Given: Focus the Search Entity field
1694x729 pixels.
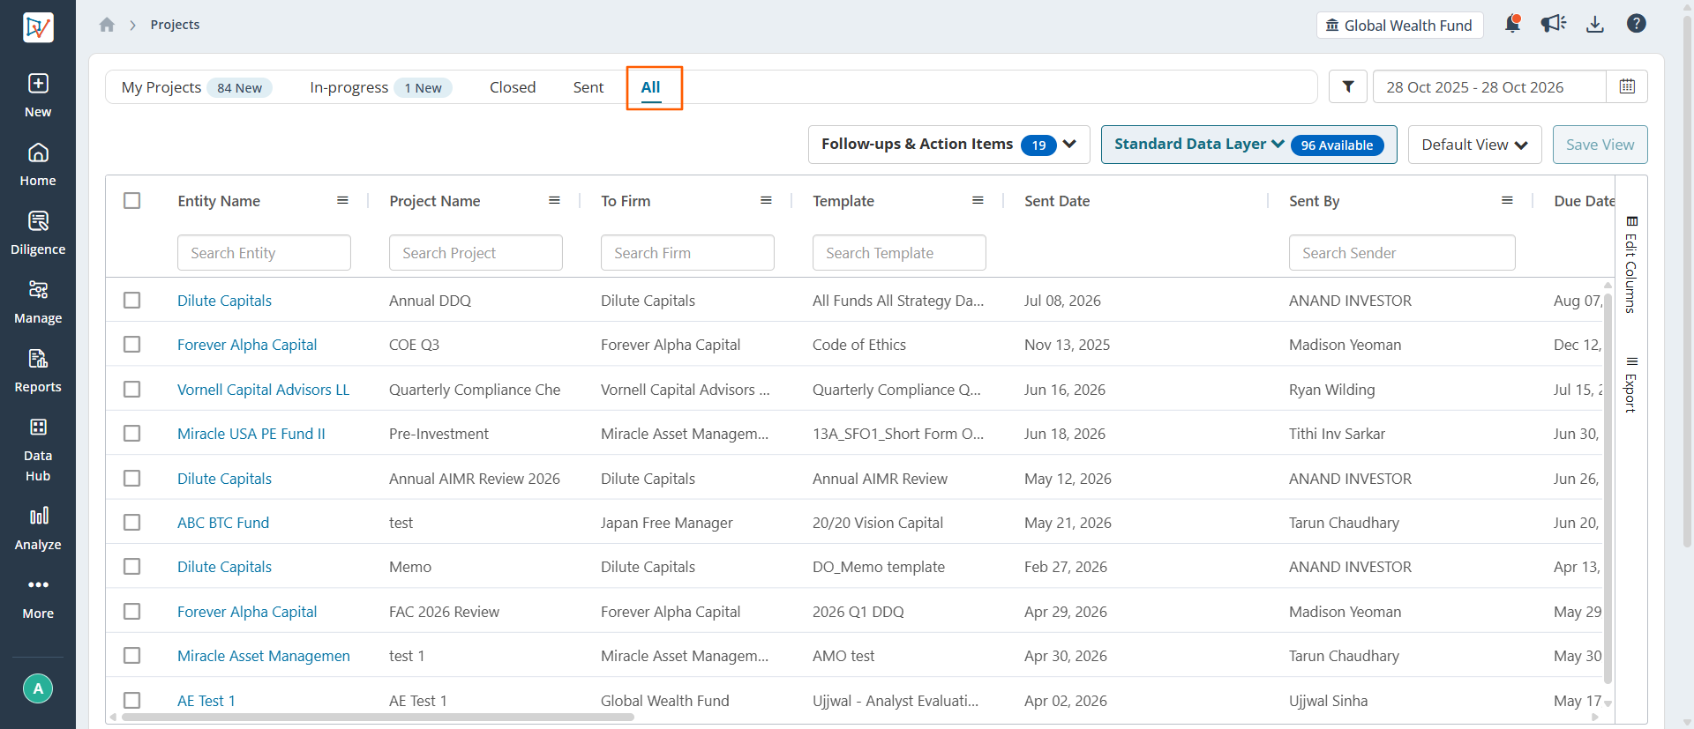Looking at the screenshot, I should click(x=264, y=253).
